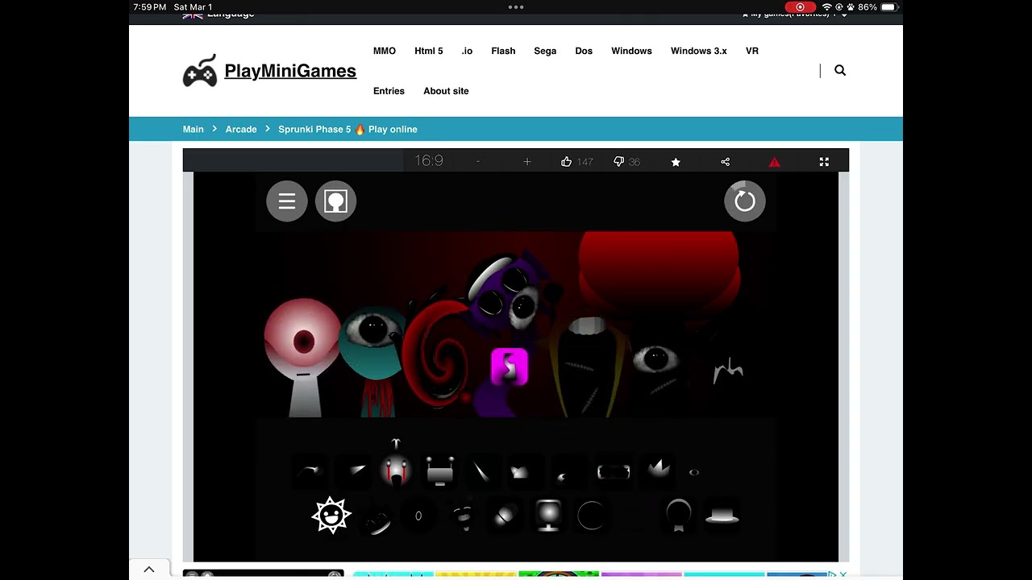Image resolution: width=1032 pixels, height=580 pixels.
Task: Pick the diagonal slash blade sound icon
Action: pos(481,471)
